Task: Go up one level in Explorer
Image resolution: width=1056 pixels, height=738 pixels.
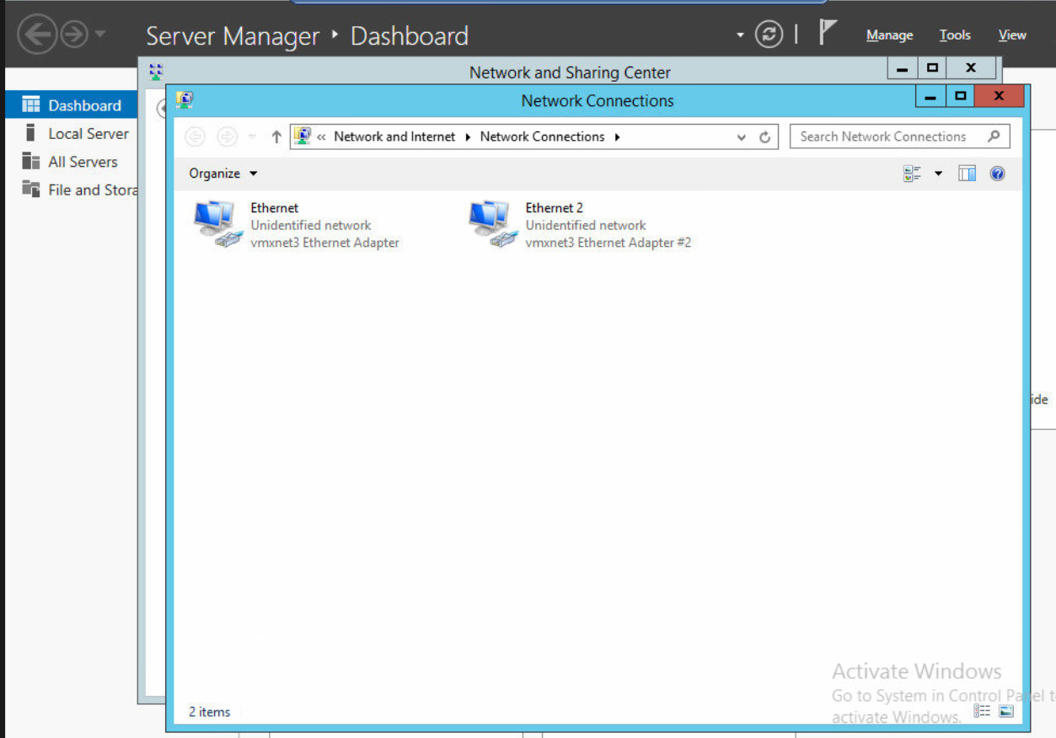Action: point(276,136)
